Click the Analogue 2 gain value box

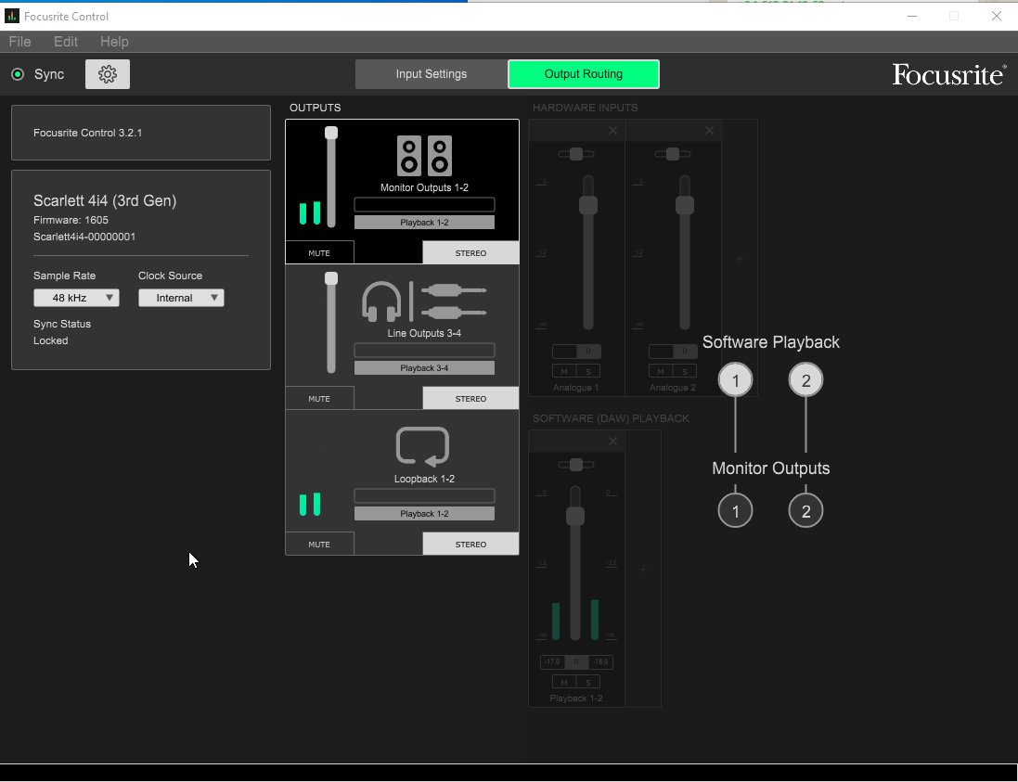[684, 351]
